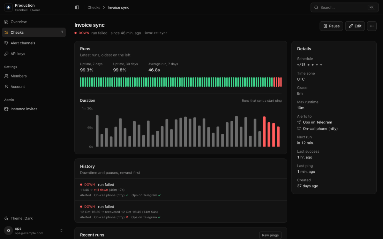The image size is (383, 239).
Task: Click the still down history entry
Action: pyautogui.click(x=181, y=190)
